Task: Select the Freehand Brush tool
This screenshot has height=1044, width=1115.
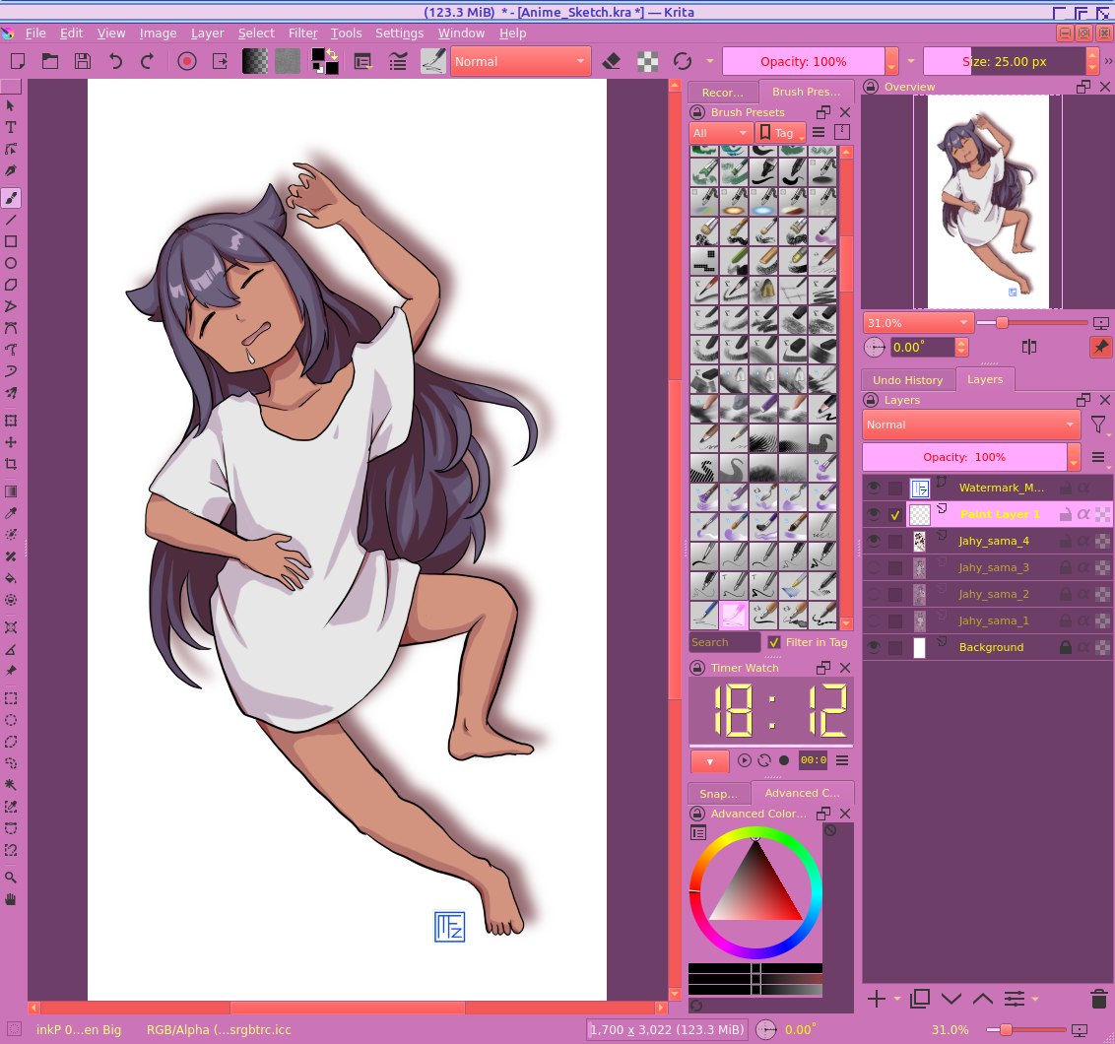Action: coord(11,198)
